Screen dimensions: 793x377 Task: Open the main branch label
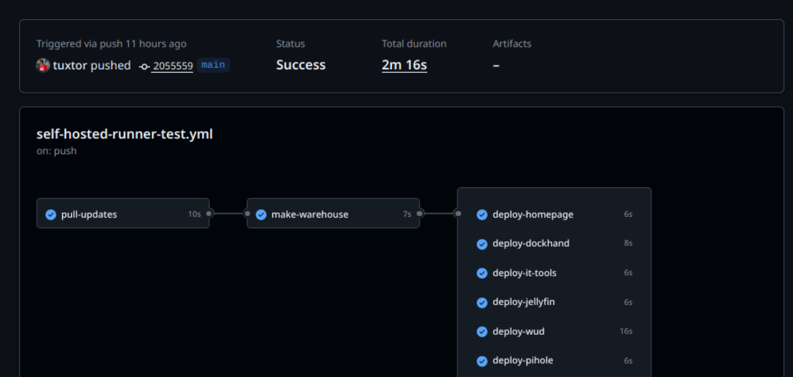(213, 65)
